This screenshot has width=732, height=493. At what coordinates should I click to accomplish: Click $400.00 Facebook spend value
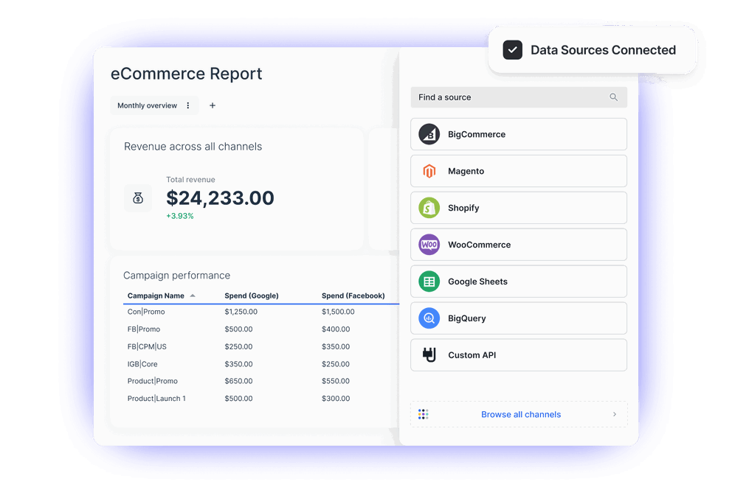[336, 329]
